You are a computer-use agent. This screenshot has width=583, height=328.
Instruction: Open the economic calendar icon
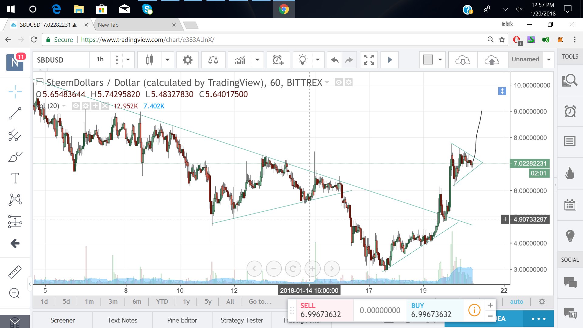point(570,205)
